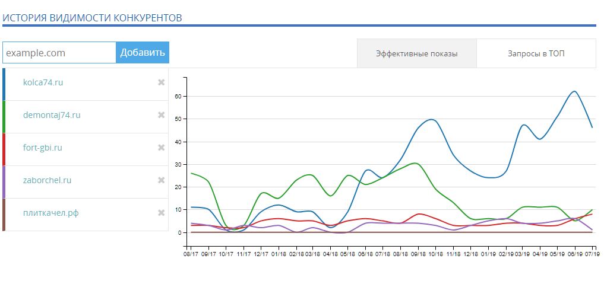
Task: Click the 08/17 label on the chart axis
Action: tap(191, 253)
